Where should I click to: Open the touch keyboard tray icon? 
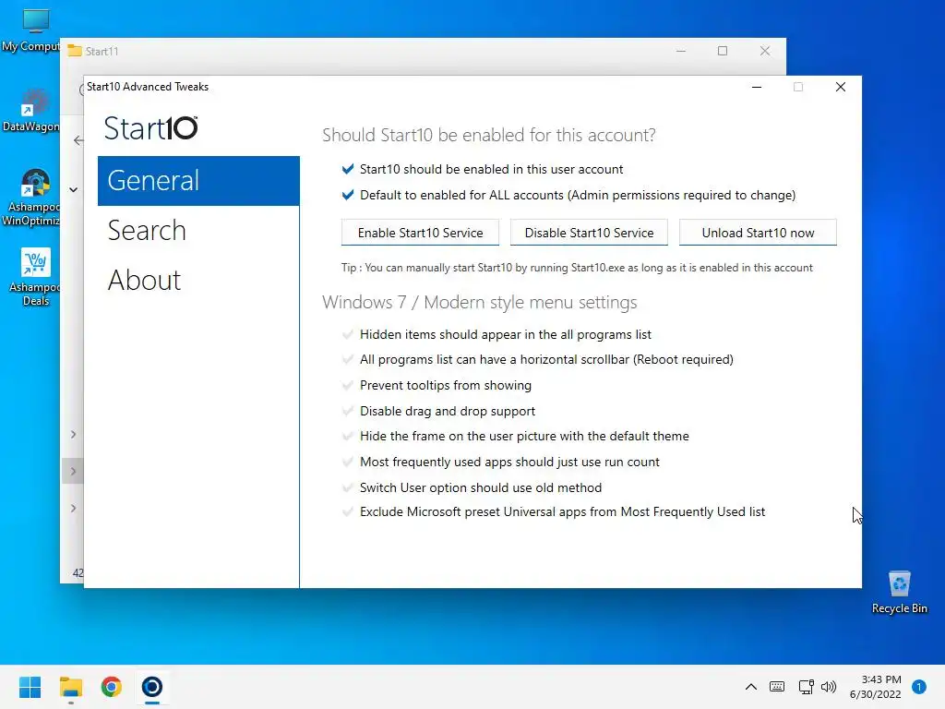[777, 687]
